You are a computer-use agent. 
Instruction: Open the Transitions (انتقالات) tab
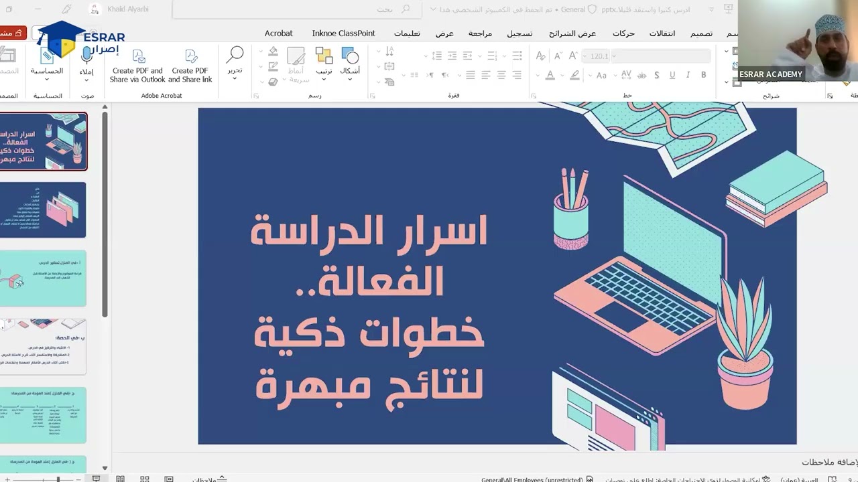pos(662,33)
